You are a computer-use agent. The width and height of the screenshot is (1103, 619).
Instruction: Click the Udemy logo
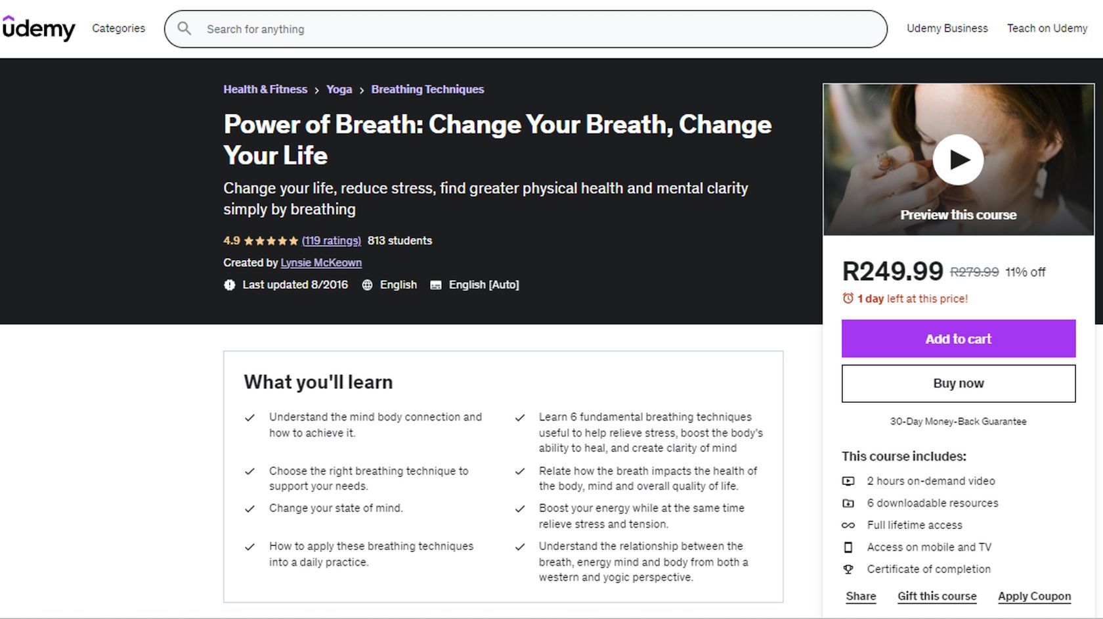coord(39,28)
